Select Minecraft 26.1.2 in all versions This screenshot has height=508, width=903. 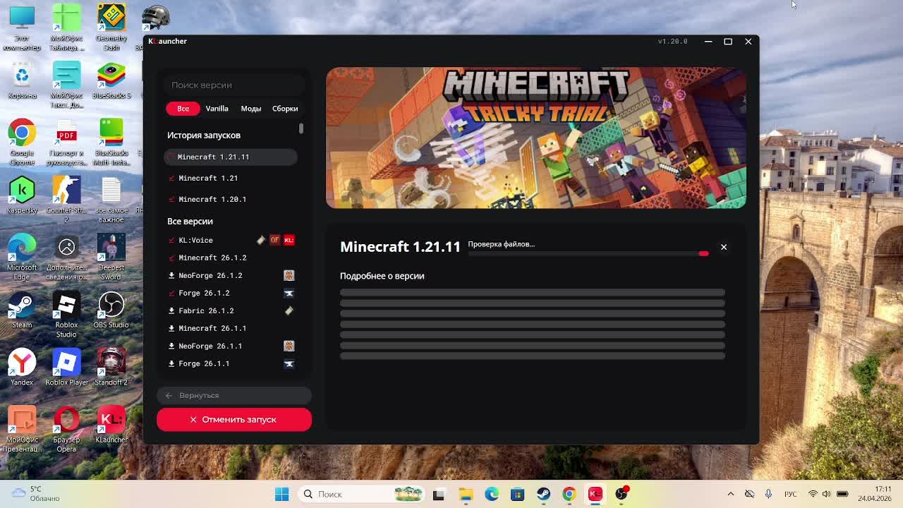coord(231,258)
